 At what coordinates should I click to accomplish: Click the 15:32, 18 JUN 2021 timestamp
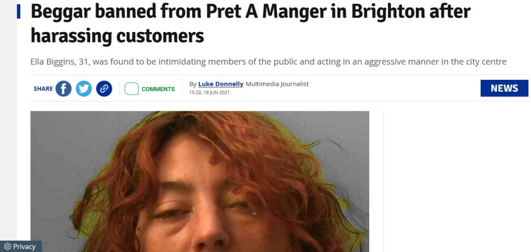[209, 92]
